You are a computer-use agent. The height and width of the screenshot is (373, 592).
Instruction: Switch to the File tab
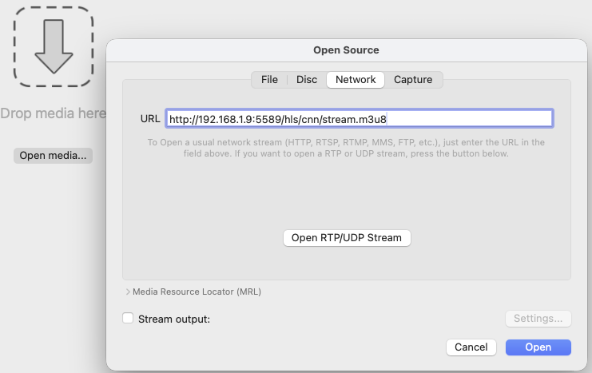(269, 80)
